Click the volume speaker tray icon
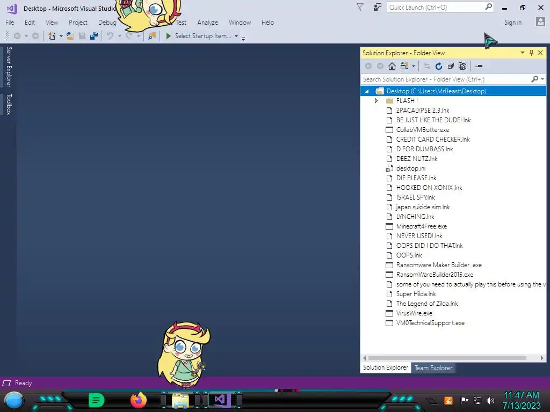The image size is (550, 412). point(490,400)
